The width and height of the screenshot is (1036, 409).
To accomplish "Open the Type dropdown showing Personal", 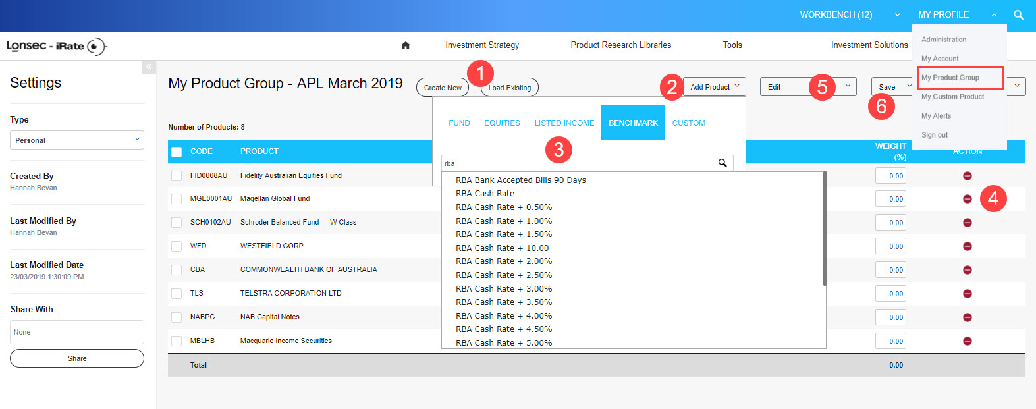I will (77, 140).
